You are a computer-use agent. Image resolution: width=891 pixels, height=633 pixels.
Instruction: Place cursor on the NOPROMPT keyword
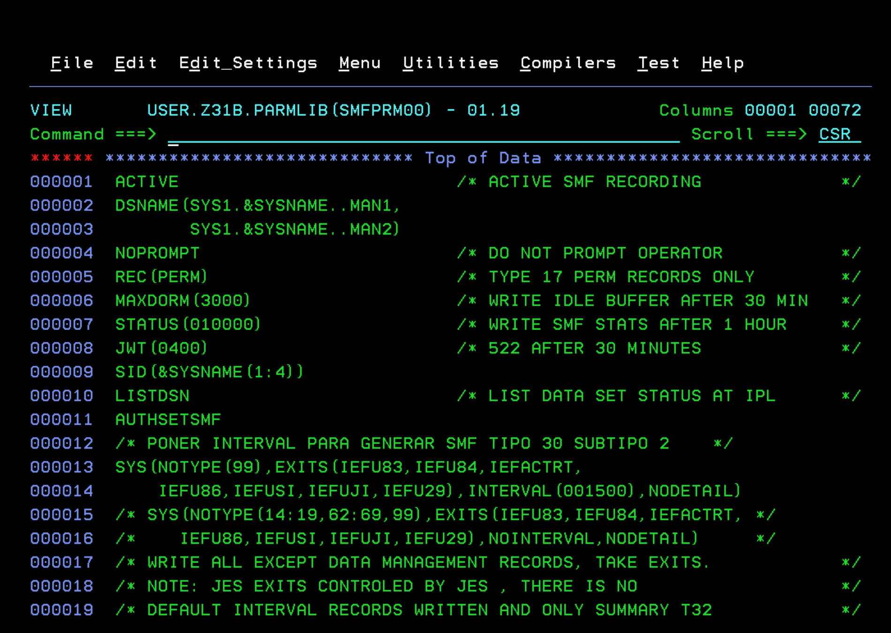tap(157, 253)
